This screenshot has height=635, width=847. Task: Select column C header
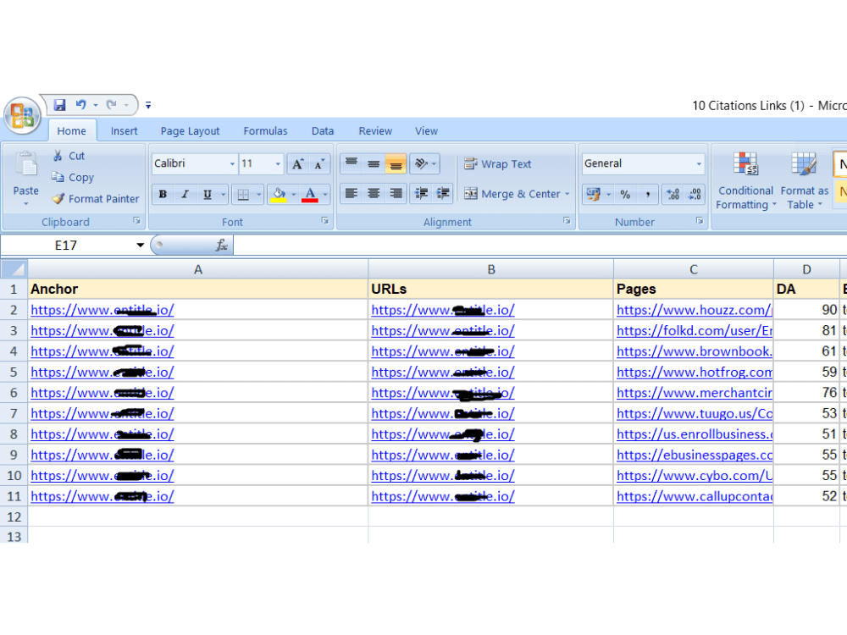click(694, 269)
